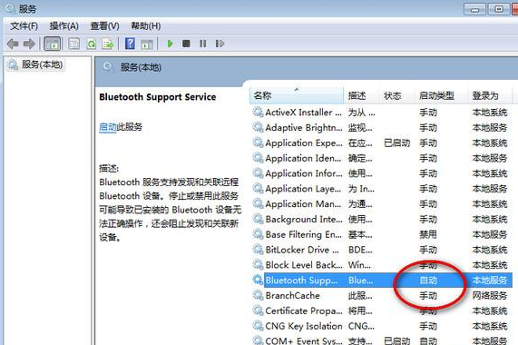
Task: Select the Adaptive Brightness service row
Action: [381, 127]
